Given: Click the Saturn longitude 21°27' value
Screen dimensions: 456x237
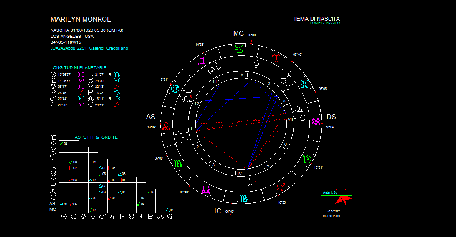Looking at the screenshot, I should 99,75.
